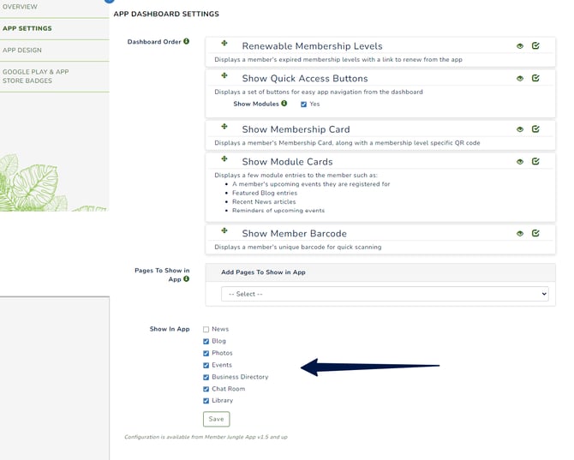
Task: Click Show Modules info icon
Action: pyautogui.click(x=284, y=104)
